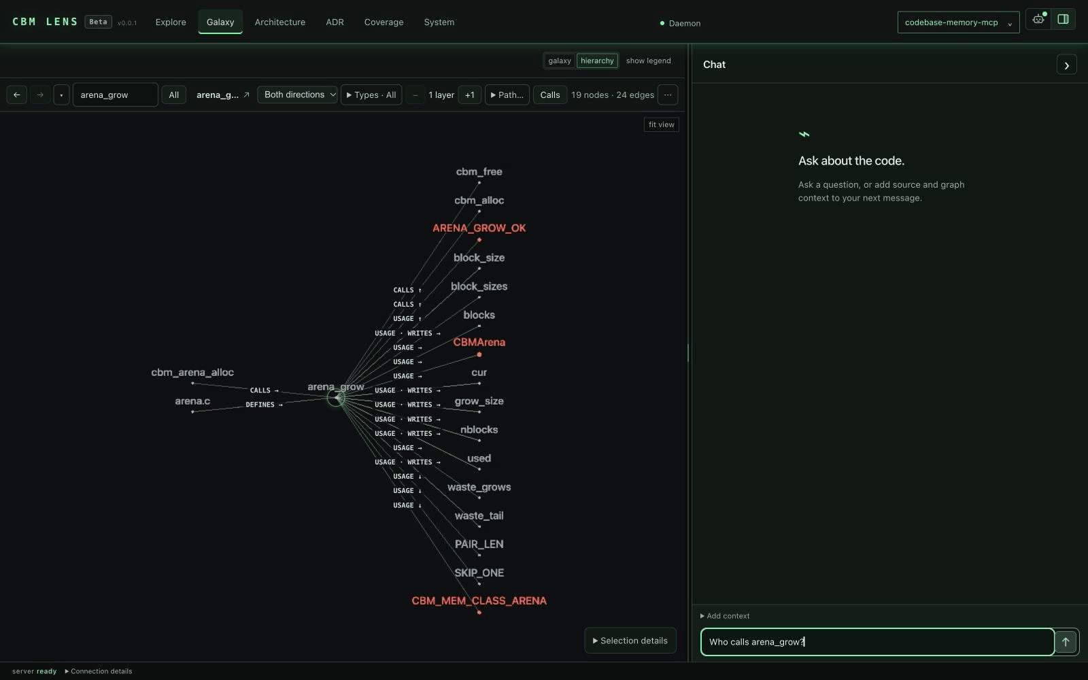Toggle the Calls filter button
Image resolution: width=1088 pixels, height=680 pixels.
pyautogui.click(x=550, y=95)
